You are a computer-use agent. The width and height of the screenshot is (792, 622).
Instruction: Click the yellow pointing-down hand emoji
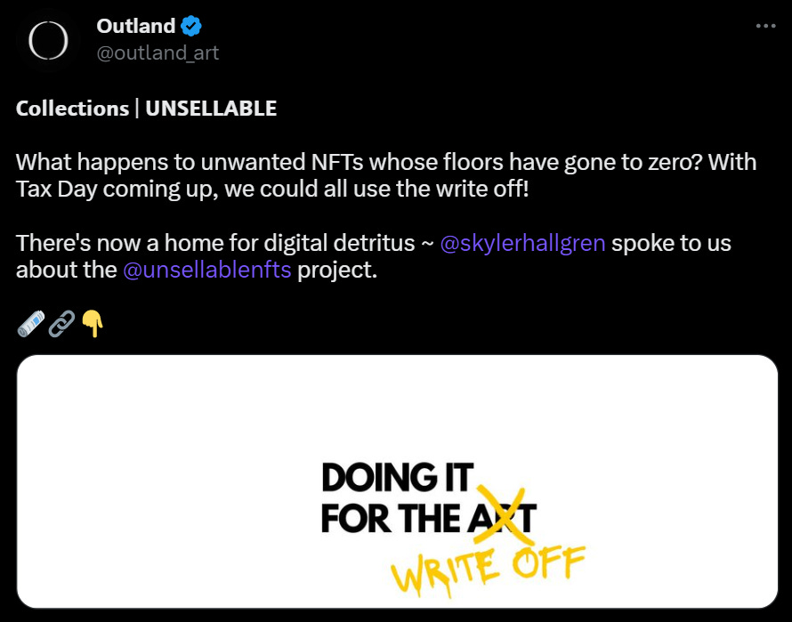93,324
